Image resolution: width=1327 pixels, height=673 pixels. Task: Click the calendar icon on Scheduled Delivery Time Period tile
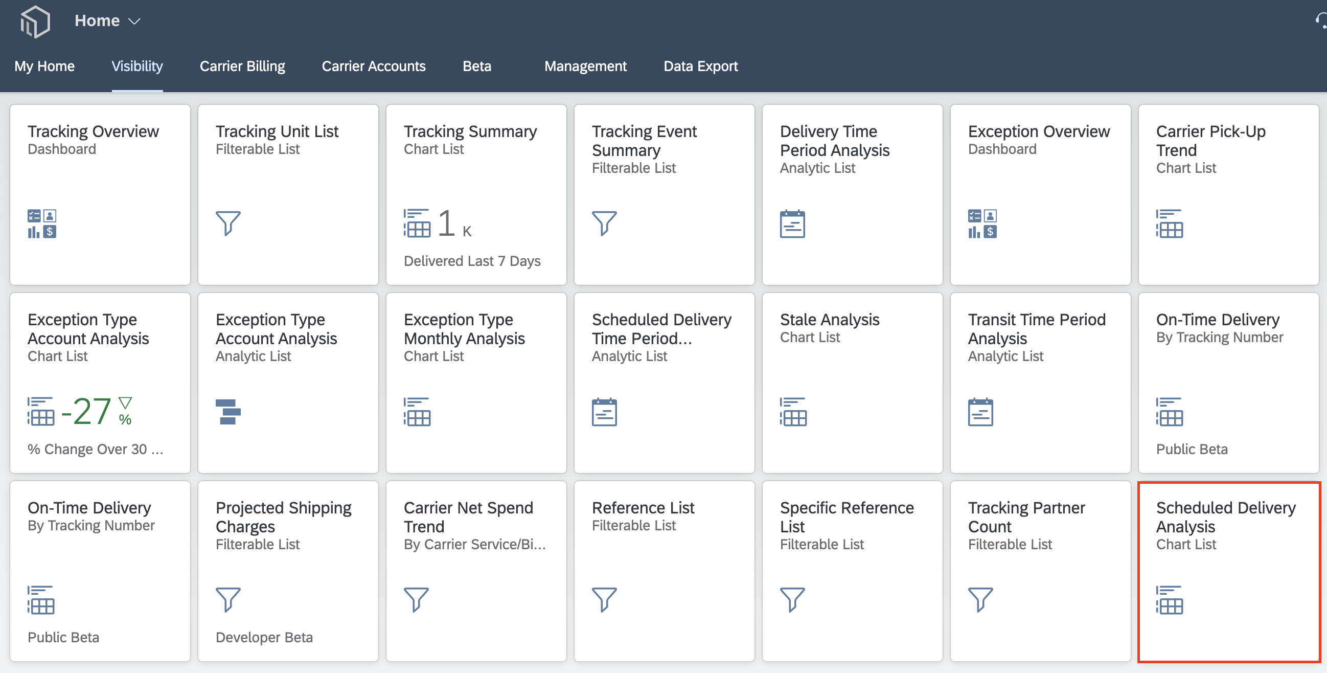[604, 412]
